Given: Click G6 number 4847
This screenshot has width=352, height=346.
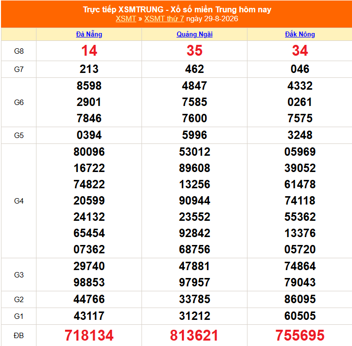Looking at the screenshot, I should [x=194, y=86].
